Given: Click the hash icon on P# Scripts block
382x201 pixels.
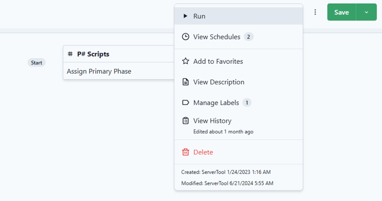Looking at the screenshot, I should pyautogui.click(x=70, y=54).
